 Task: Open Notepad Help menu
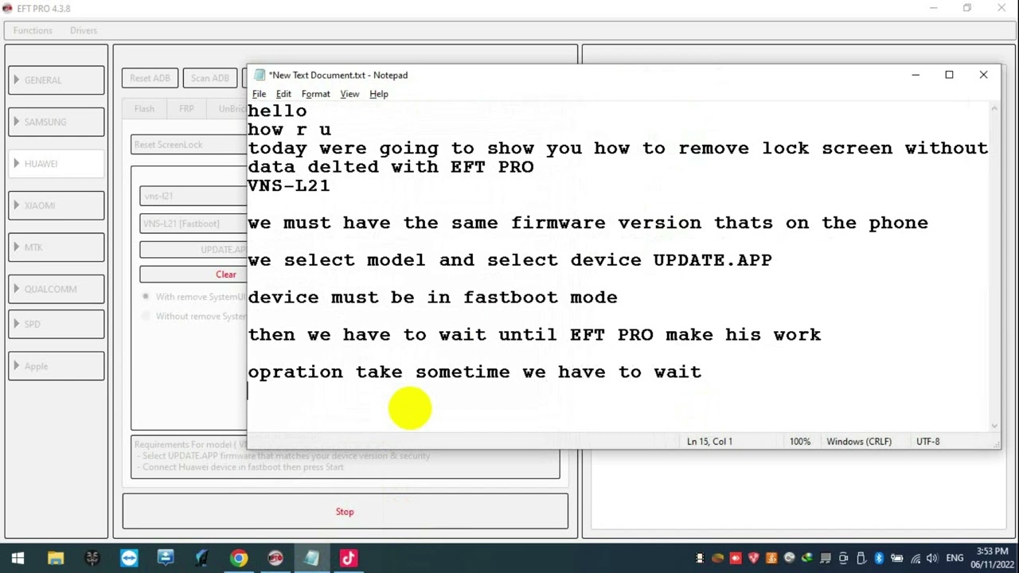(379, 94)
